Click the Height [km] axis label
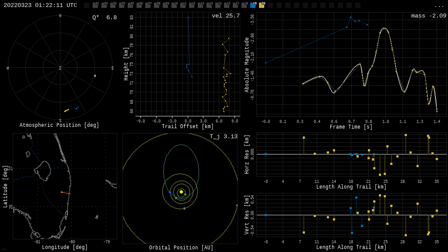448x252 pixels. [x=126, y=64]
